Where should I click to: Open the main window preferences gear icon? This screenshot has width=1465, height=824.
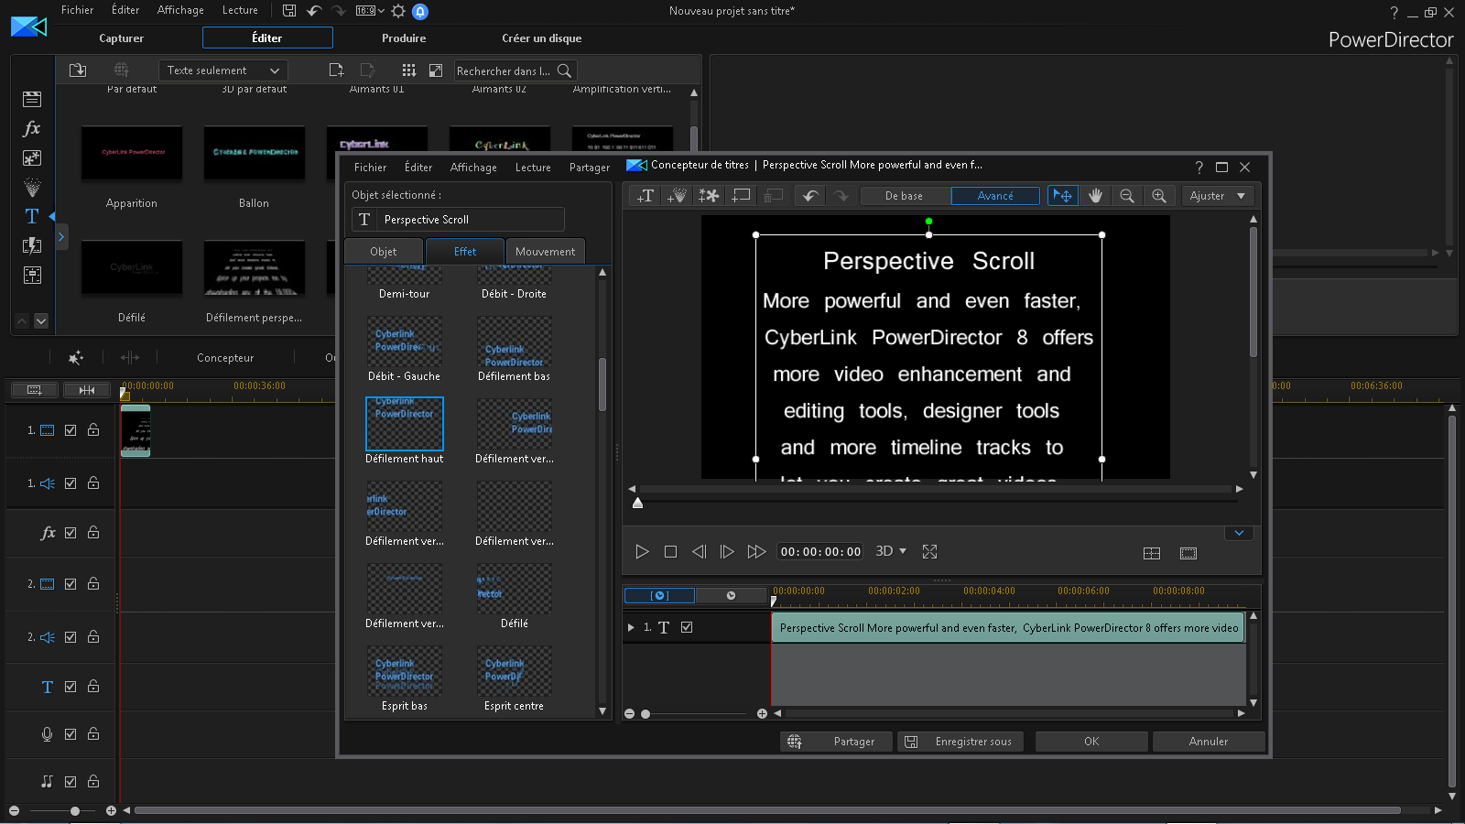click(398, 11)
